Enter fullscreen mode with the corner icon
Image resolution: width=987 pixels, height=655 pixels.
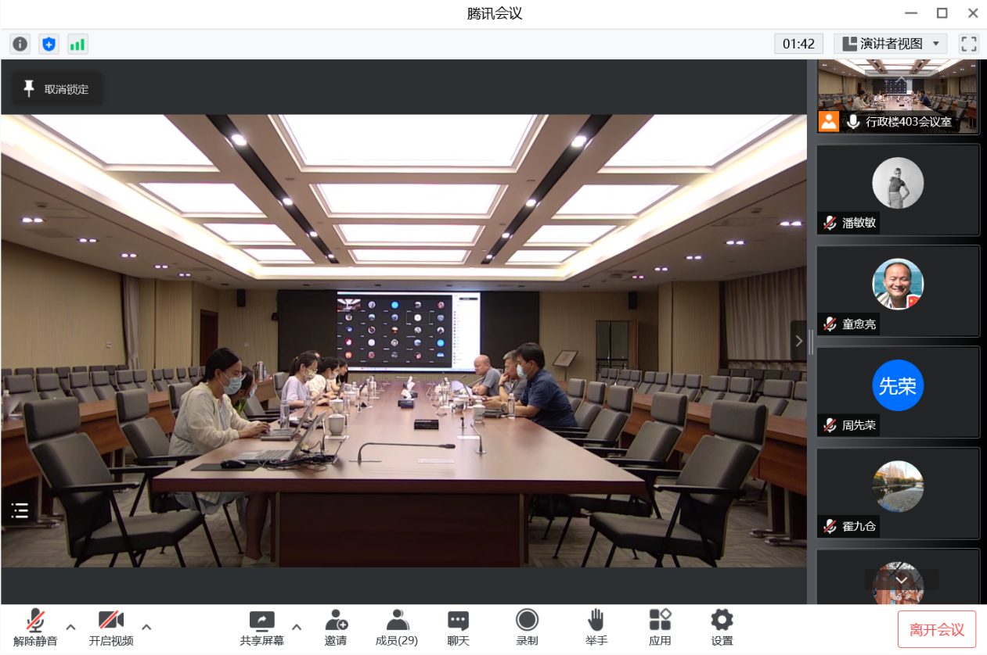click(x=969, y=44)
